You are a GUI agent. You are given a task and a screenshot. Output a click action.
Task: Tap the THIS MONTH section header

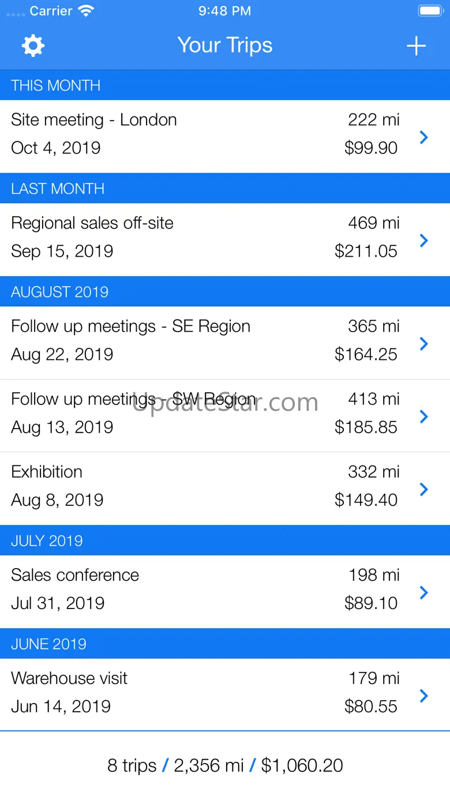point(56,85)
